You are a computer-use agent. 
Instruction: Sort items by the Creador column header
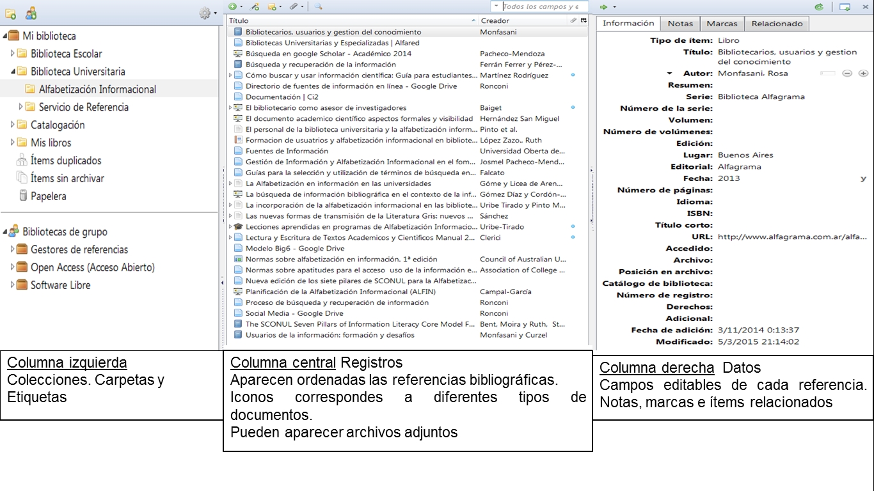(x=523, y=21)
